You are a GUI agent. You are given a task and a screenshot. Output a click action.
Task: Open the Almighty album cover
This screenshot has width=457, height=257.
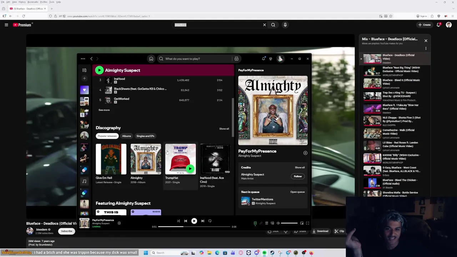146,159
